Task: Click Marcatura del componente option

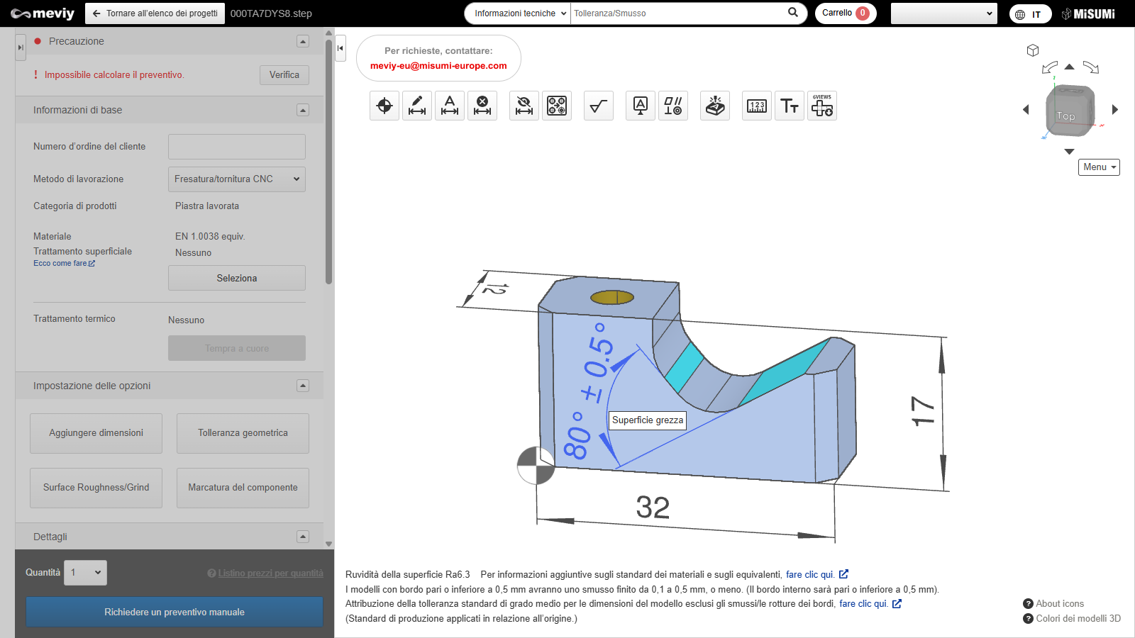Action: coord(243,488)
